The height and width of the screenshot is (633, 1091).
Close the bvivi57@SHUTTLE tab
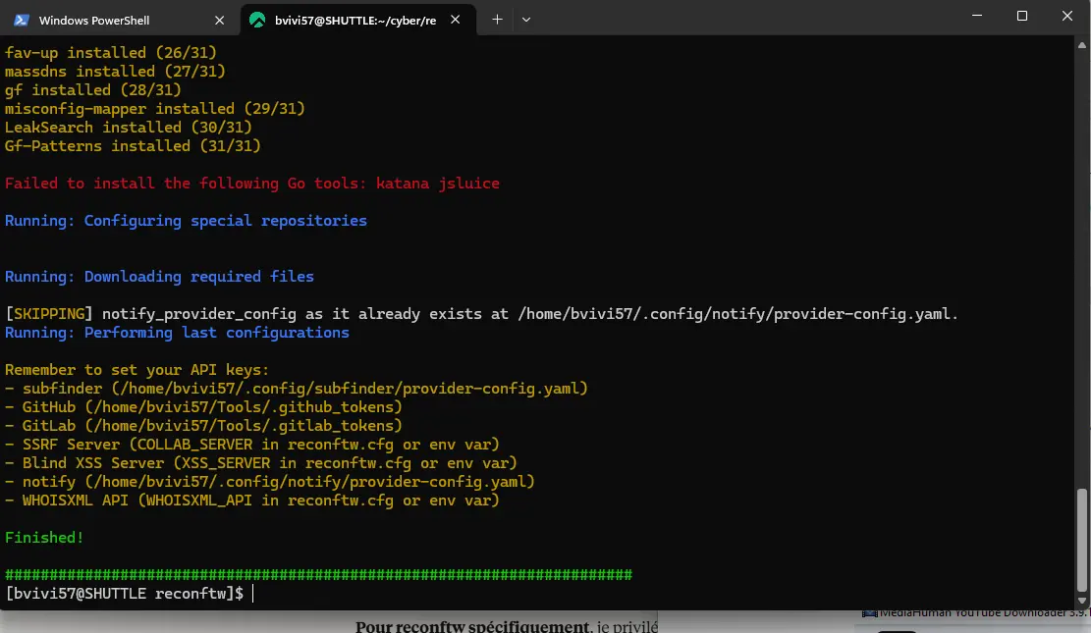click(455, 20)
